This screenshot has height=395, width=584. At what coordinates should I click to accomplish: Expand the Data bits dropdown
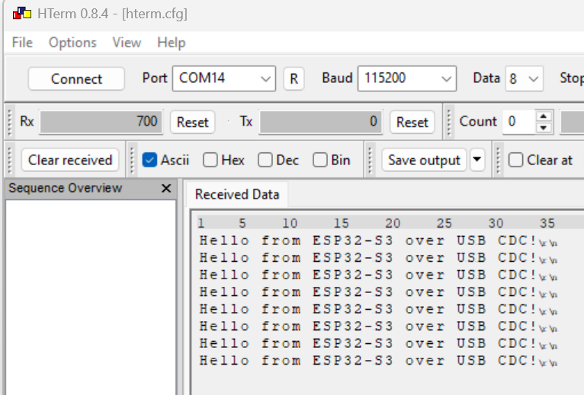coord(533,78)
